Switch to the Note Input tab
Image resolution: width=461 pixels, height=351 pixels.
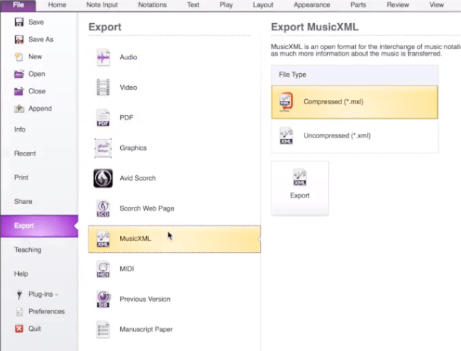102,5
